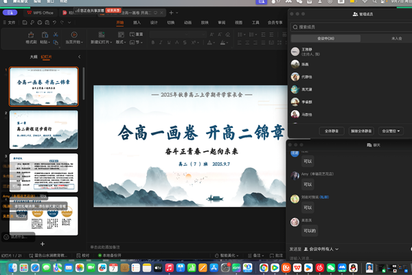Click the add slide plus icon below thumbnails

(42, 244)
